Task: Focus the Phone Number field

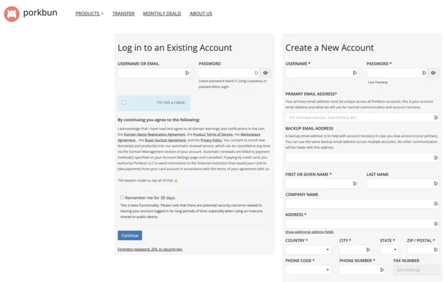Action: 362,270
